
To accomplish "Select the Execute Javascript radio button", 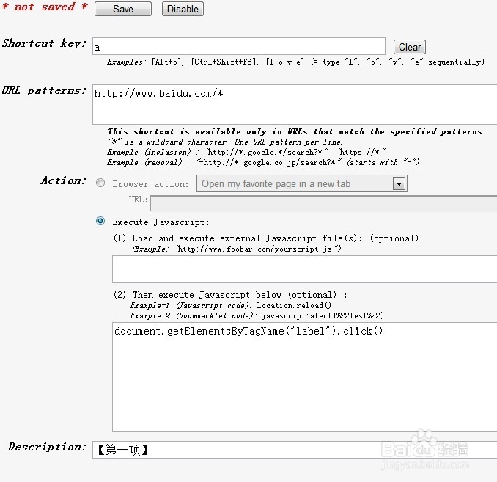I will coord(100,221).
